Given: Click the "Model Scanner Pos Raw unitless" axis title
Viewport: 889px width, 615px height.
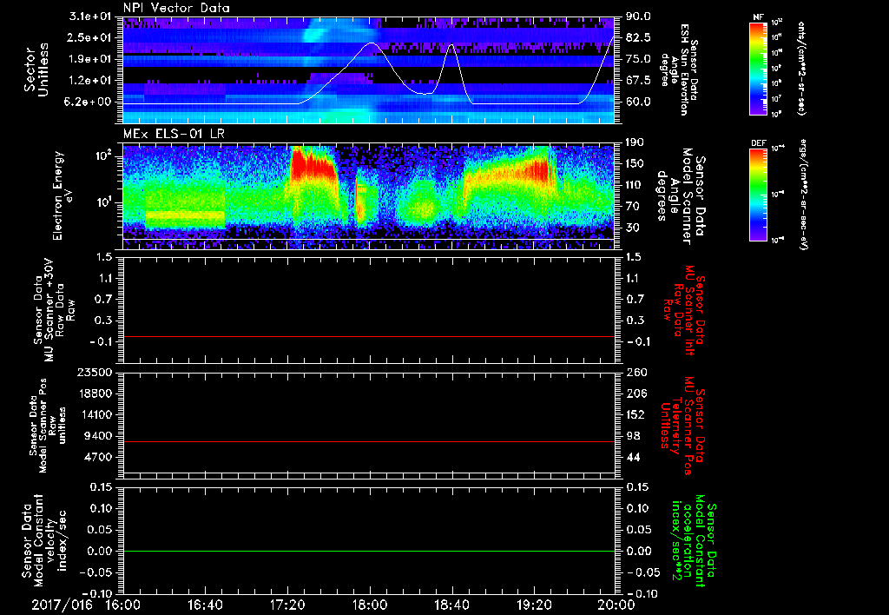Looking at the screenshot, I should click(x=48, y=426).
